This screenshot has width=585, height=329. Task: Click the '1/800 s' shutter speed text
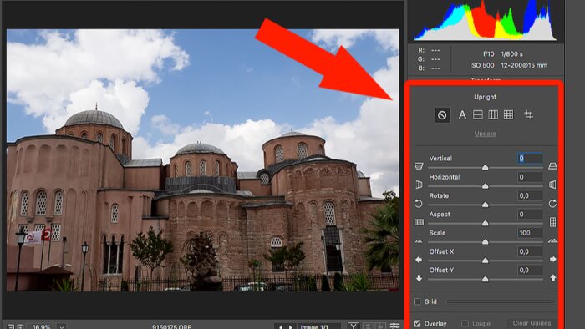coord(511,54)
